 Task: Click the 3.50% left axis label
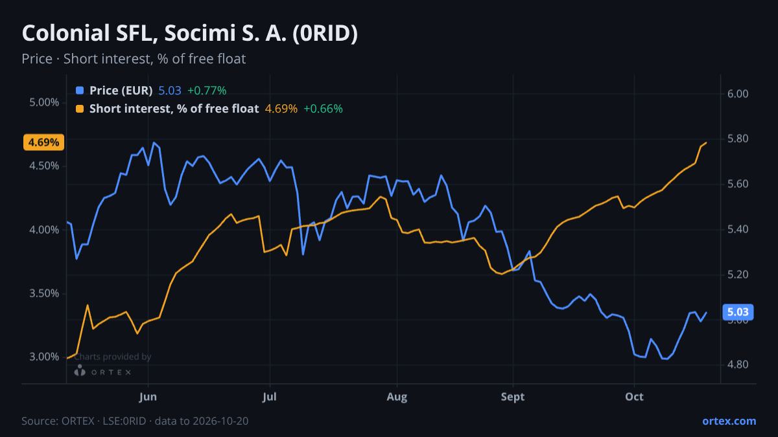point(45,293)
